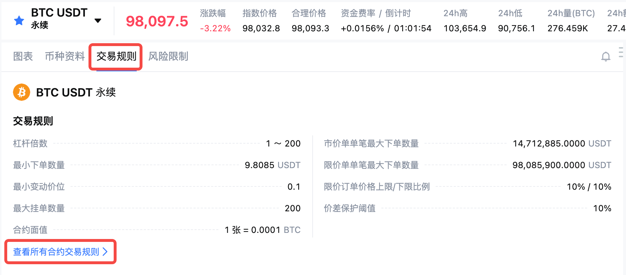
Task: Click the 合理价格 value 98,093.3
Action: [x=310, y=28]
